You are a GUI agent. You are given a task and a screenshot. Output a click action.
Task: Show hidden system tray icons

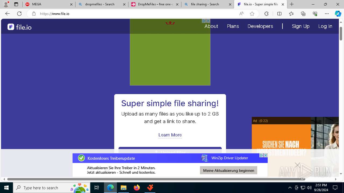click(290, 188)
